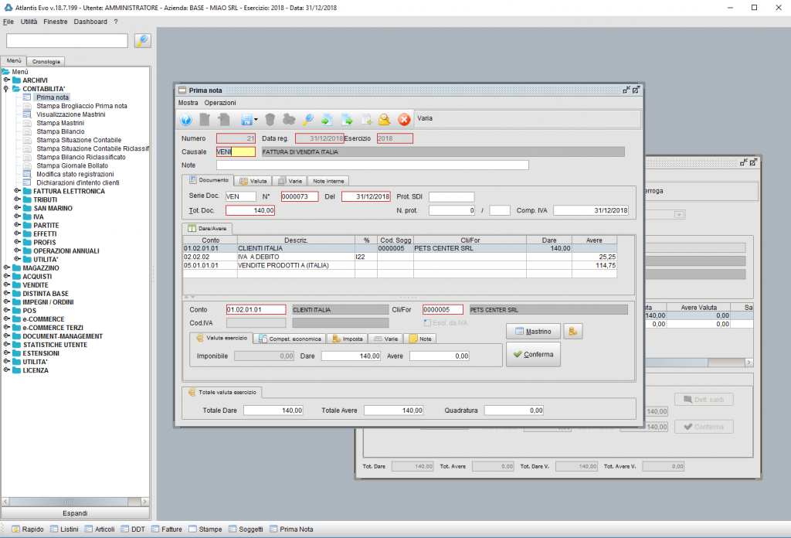
Task: Expand the FATTURA ELETTRONICA folder
Action: (18, 191)
